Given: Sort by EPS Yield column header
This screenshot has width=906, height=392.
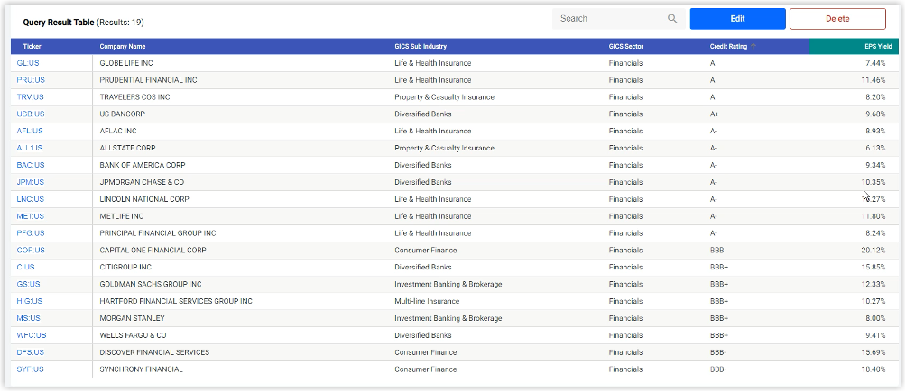Looking at the screenshot, I should (878, 47).
